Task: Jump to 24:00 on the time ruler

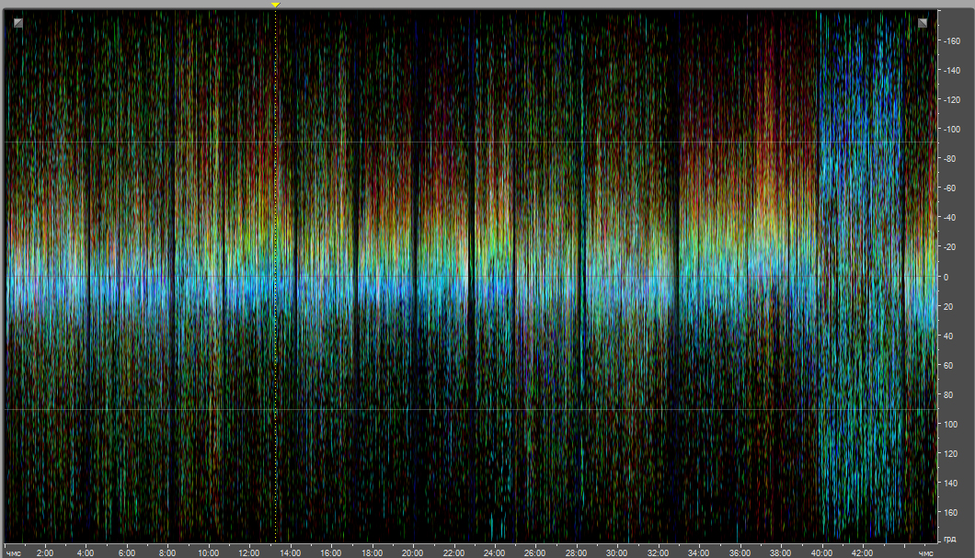Action: click(x=494, y=552)
